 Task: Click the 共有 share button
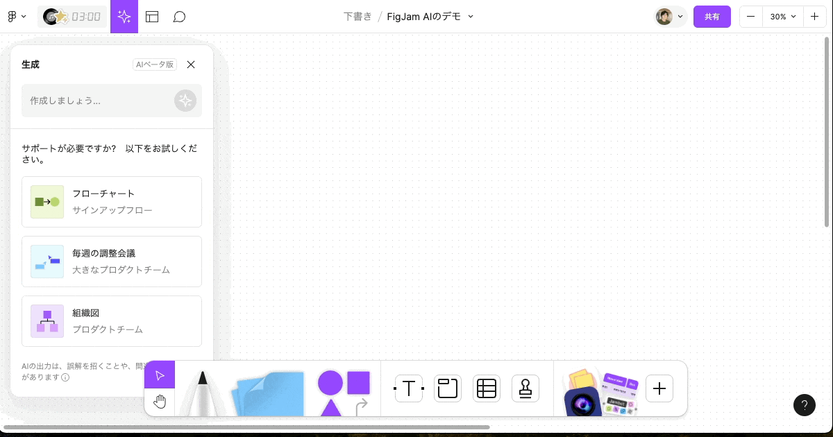(x=712, y=16)
